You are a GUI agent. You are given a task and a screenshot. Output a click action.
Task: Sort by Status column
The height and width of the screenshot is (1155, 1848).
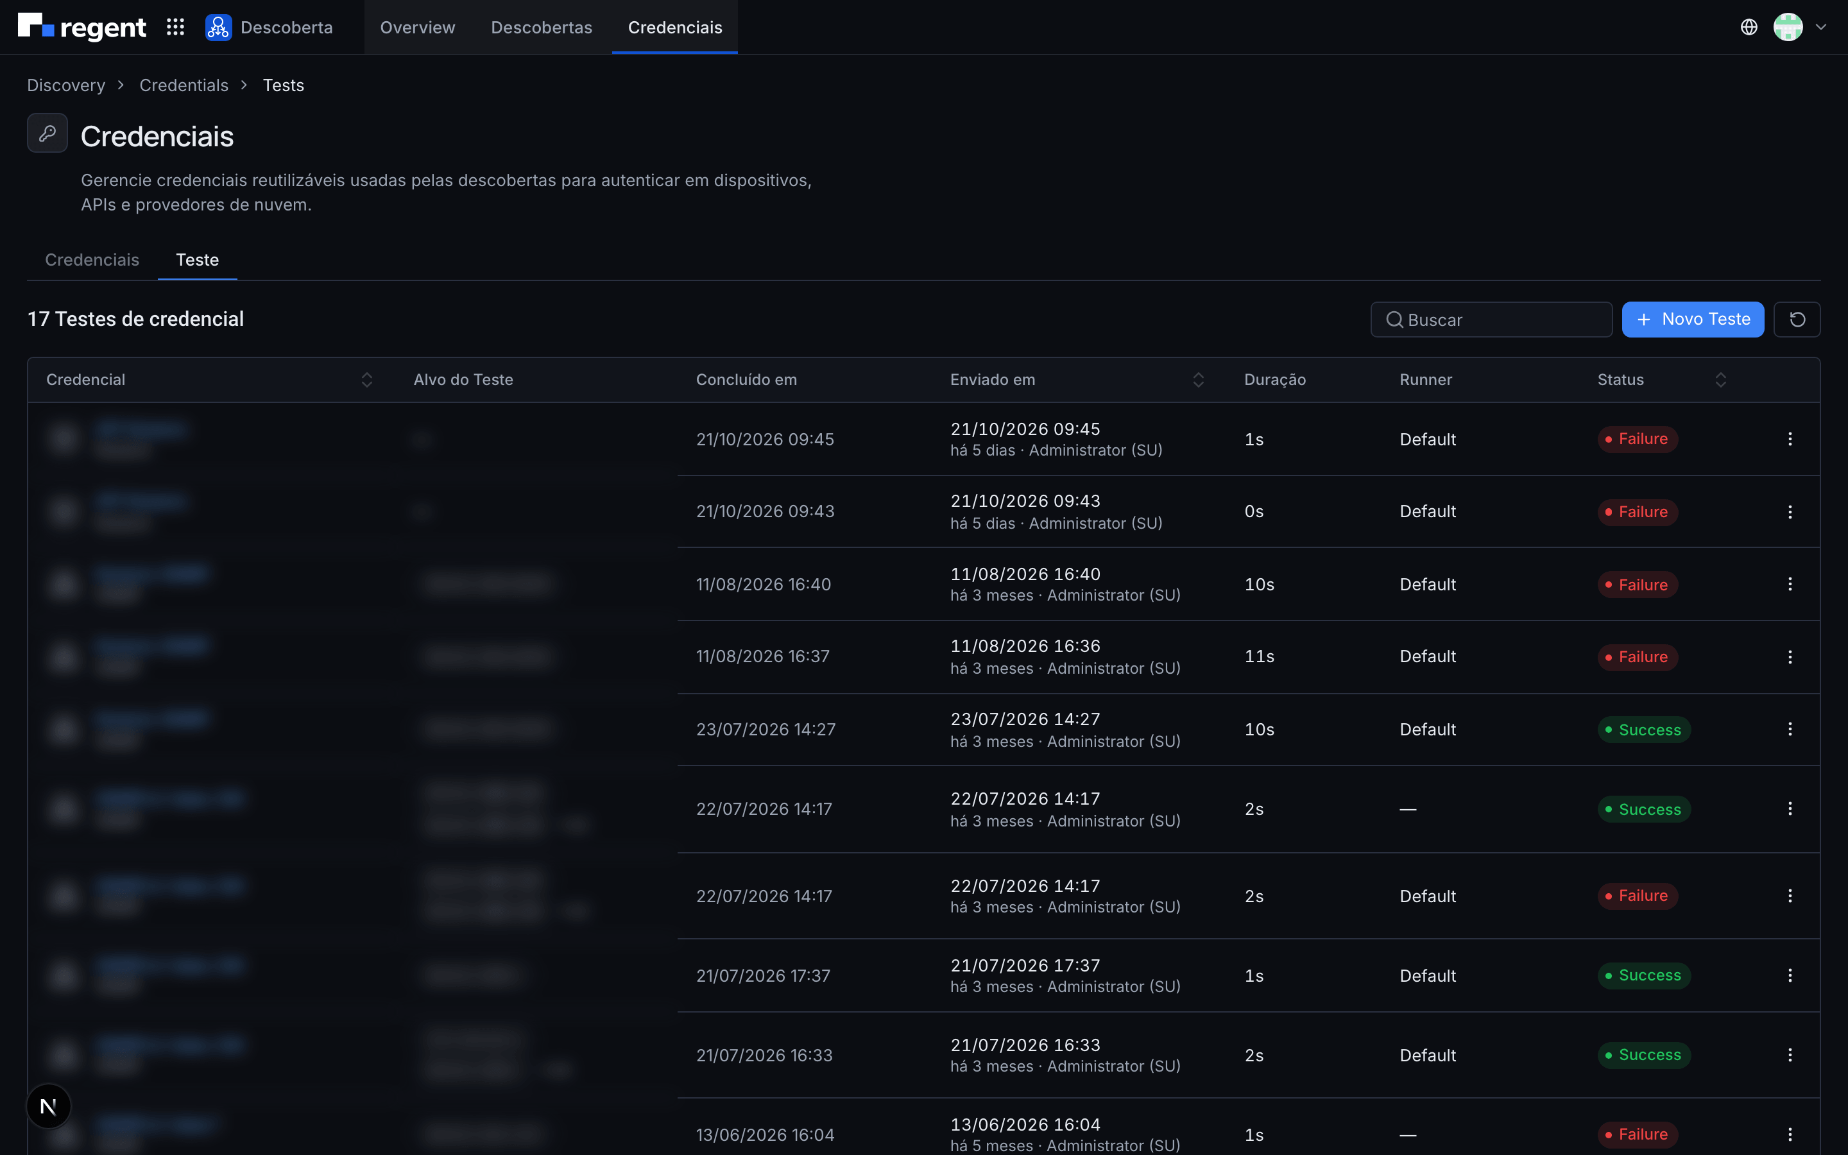click(x=1720, y=380)
